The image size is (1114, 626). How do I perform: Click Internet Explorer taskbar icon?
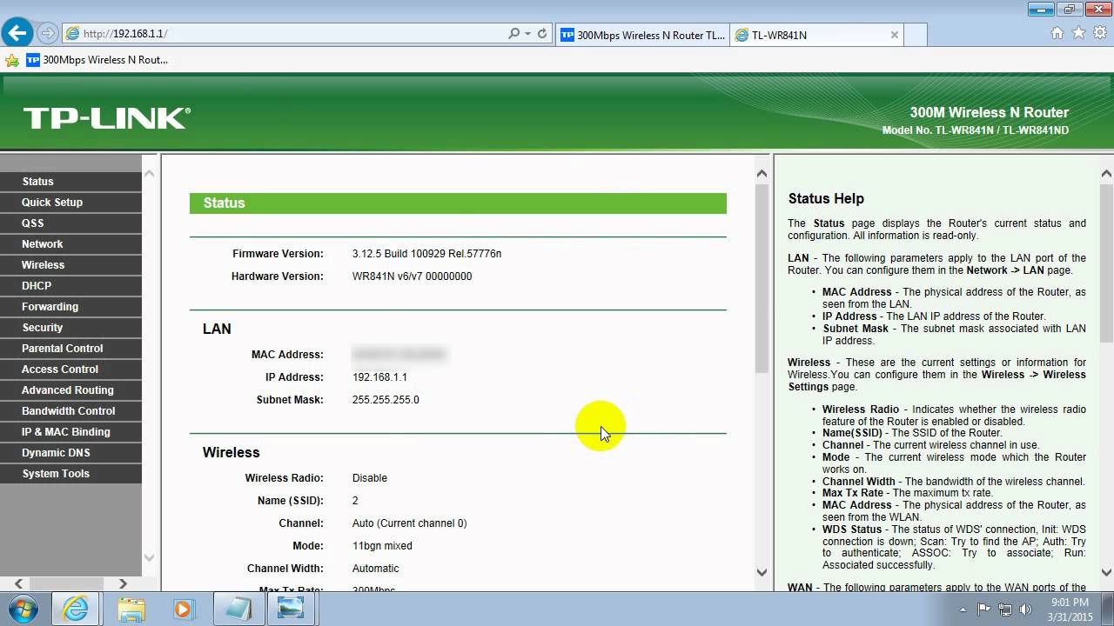pyautogui.click(x=76, y=608)
